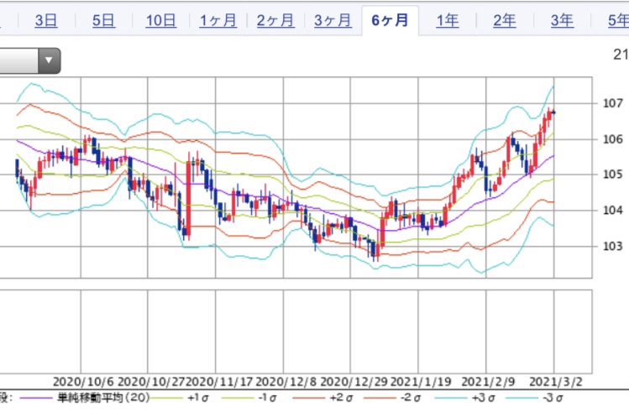Show the 1年 chart range
629x417 pixels.
[448, 20]
